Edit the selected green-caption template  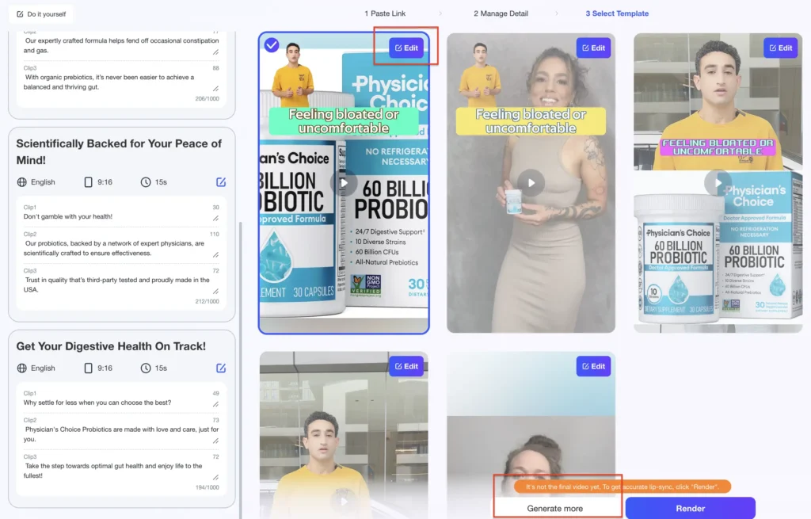point(406,48)
